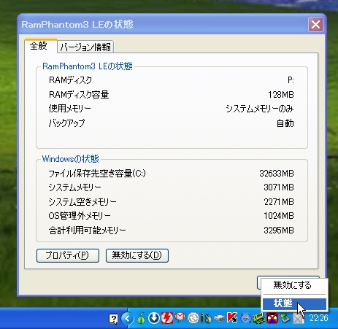Click the blue download arrow tray icon
The height and width of the screenshot is (329, 338).
click(x=154, y=318)
